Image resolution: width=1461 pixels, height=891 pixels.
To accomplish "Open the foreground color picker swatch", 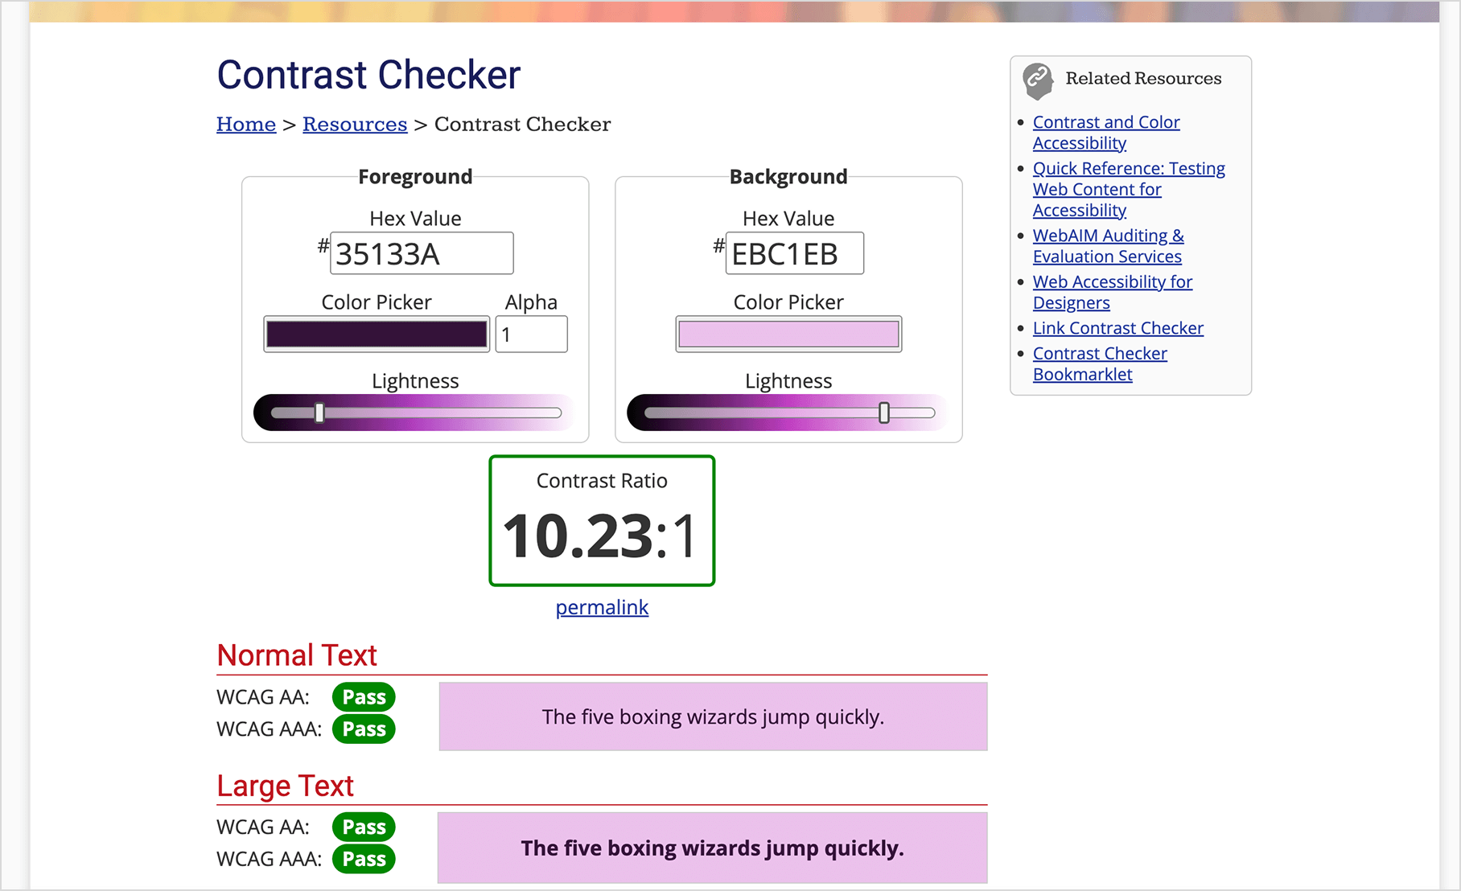I will tap(376, 334).
